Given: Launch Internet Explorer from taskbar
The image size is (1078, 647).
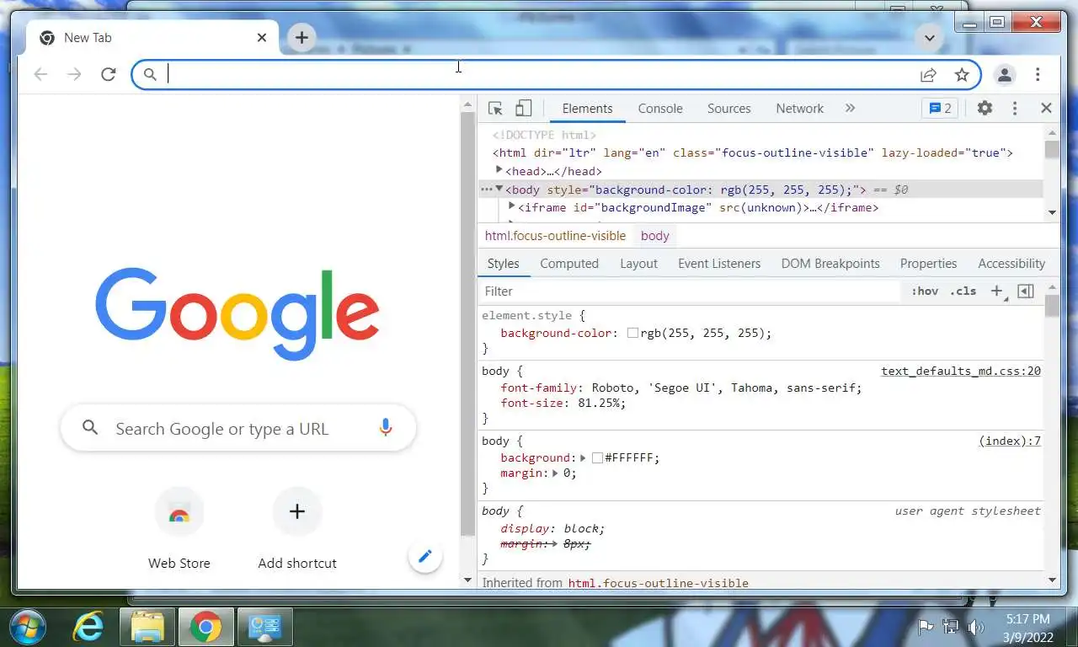Looking at the screenshot, I should pyautogui.click(x=88, y=627).
